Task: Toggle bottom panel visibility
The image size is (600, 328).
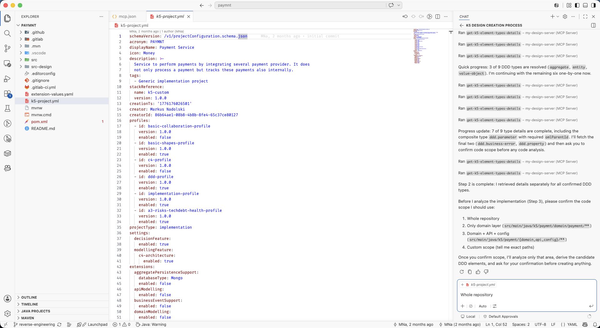Action: pos(585,5)
